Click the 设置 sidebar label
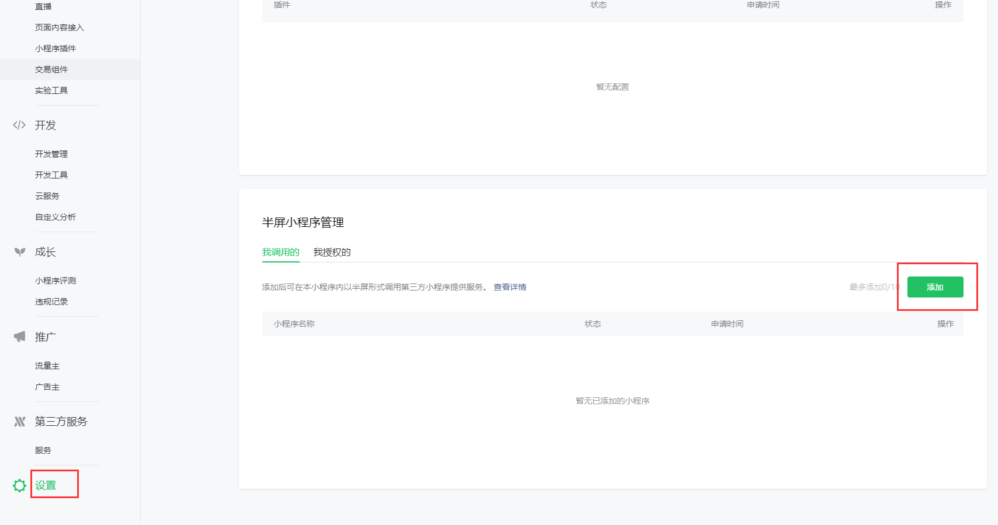 [x=46, y=485]
